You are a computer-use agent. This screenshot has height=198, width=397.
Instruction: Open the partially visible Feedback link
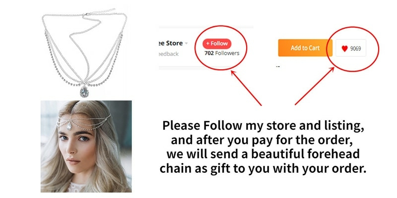168,54
